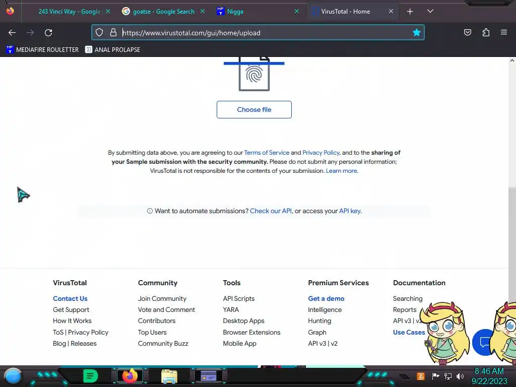Open Get Support footer link
Viewport: 516px width, 387px height.
pyautogui.click(x=71, y=310)
